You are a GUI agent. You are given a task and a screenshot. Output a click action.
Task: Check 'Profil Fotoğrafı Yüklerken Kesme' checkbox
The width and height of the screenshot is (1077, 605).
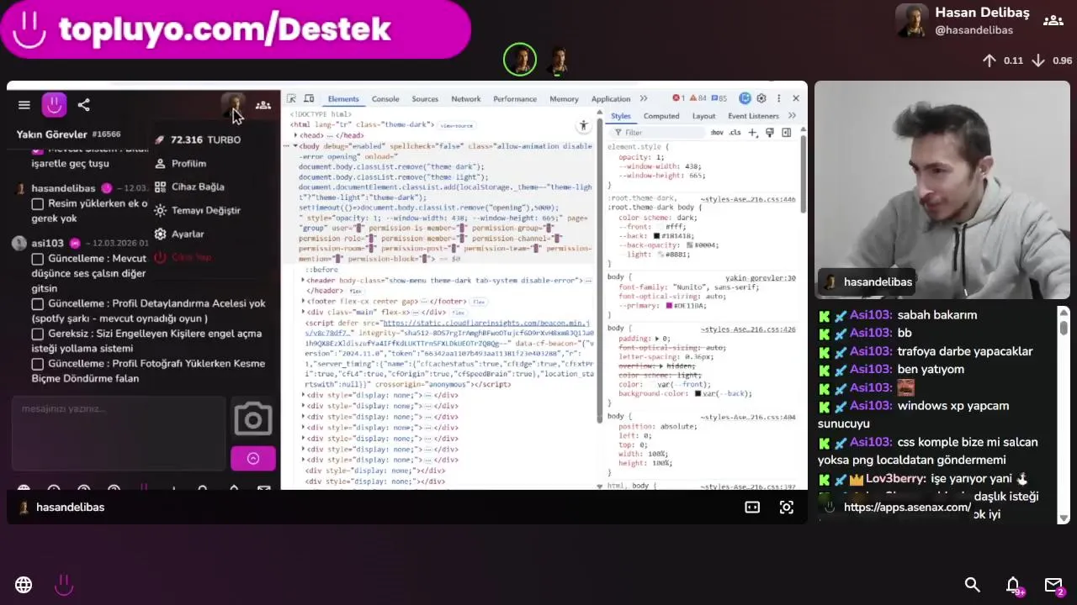[x=38, y=365]
